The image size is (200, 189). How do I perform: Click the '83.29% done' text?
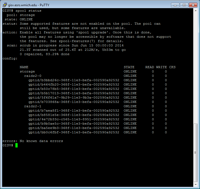click(x=58, y=54)
